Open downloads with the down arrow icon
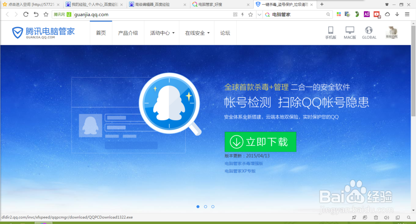 [x=397, y=14]
